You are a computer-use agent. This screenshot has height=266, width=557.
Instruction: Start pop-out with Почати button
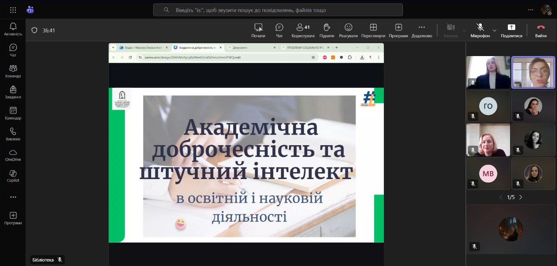pyautogui.click(x=258, y=30)
